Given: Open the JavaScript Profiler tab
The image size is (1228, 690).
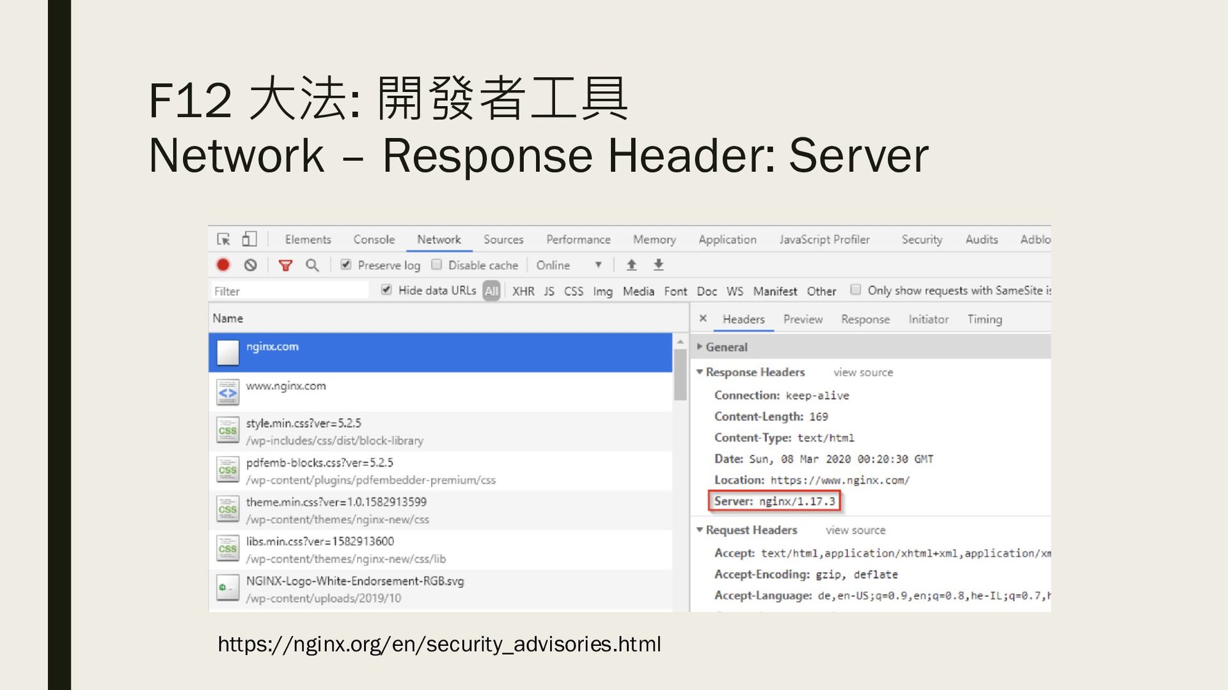Looking at the screenshot, I should [824, 240].
